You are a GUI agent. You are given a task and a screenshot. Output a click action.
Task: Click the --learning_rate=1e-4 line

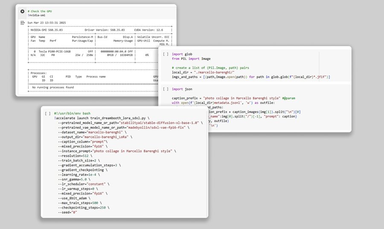(x=79, y=175)
